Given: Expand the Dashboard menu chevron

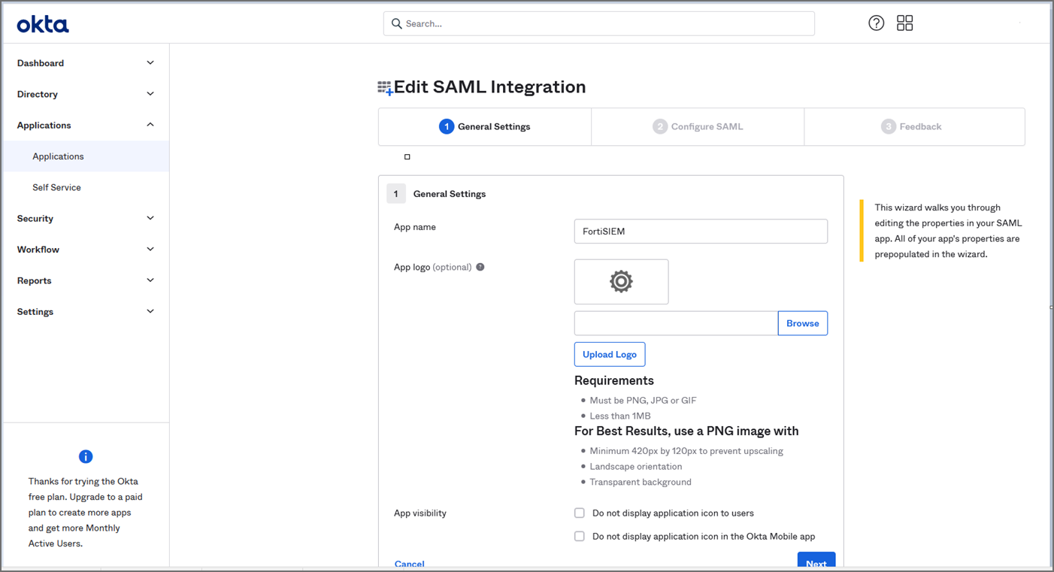Looking at the screenshot, I should pos(150,63).
